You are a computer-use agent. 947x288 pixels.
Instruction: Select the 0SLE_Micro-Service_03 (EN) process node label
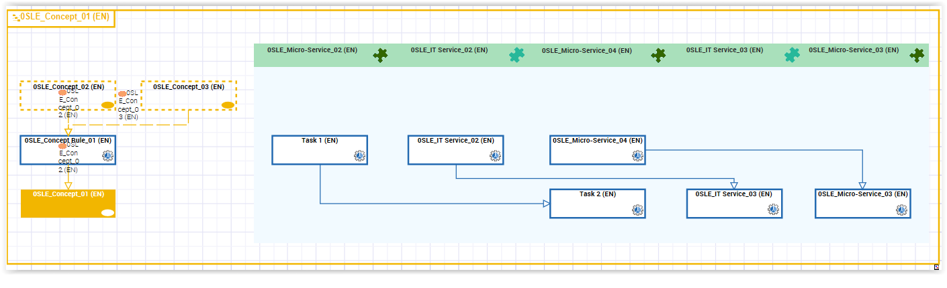click(862, 194)
